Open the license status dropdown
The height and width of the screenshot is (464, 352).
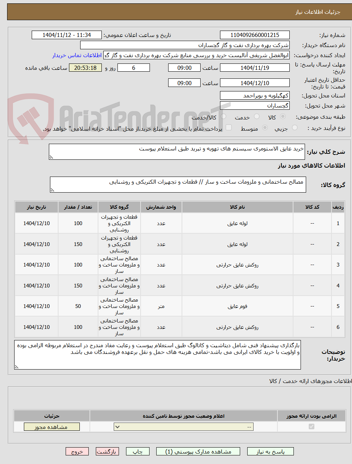(x=183, y=427)
